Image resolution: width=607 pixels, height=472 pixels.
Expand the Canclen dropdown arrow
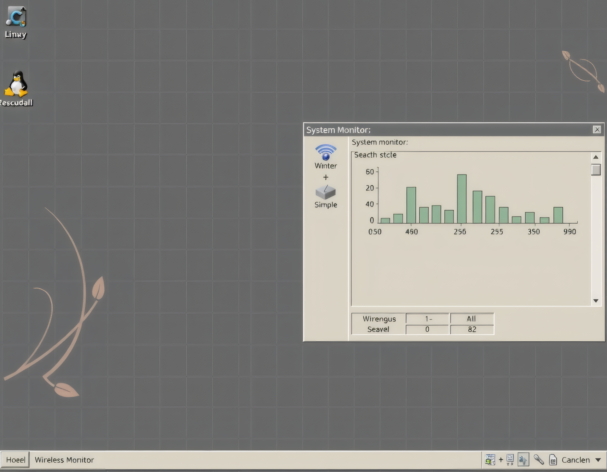(x=598, y=460)
